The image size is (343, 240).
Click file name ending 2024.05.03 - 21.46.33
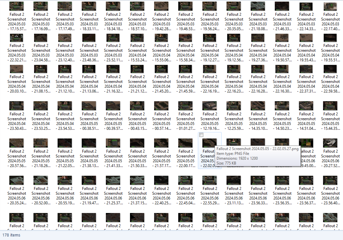click(x=282, y=22)
